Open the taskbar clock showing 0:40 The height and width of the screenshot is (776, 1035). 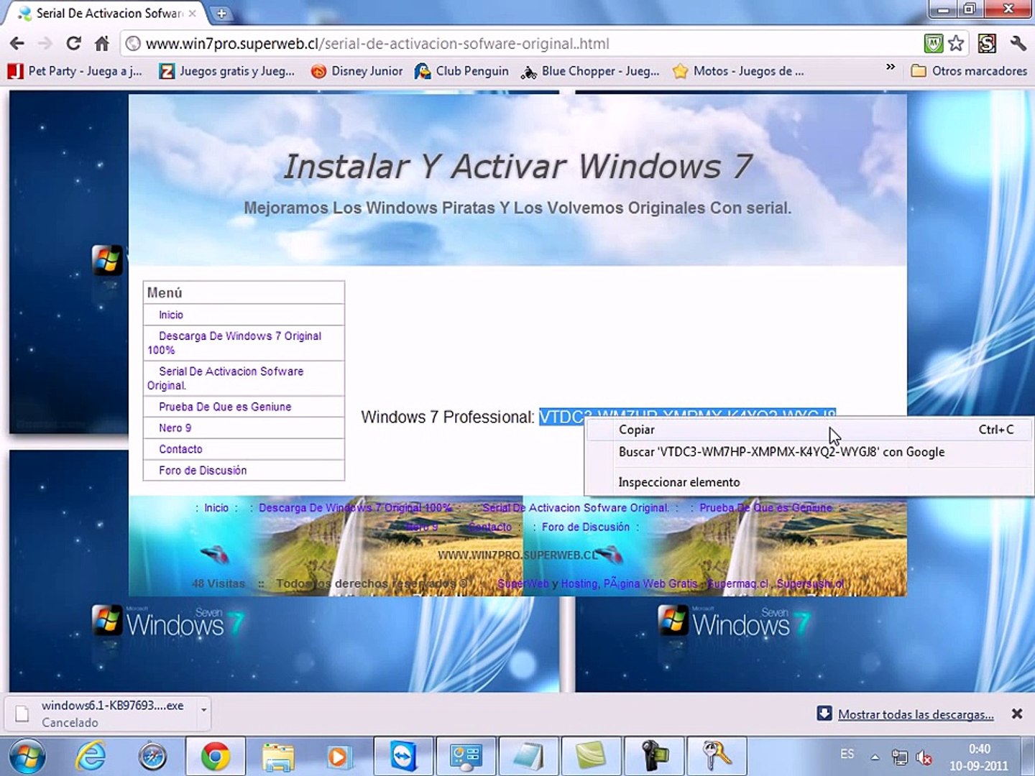click(x=979, y=757)
